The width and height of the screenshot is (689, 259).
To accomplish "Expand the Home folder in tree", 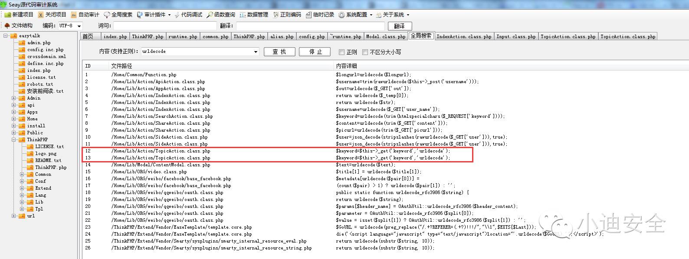I will pyautogui.click(x=13, y=119).
